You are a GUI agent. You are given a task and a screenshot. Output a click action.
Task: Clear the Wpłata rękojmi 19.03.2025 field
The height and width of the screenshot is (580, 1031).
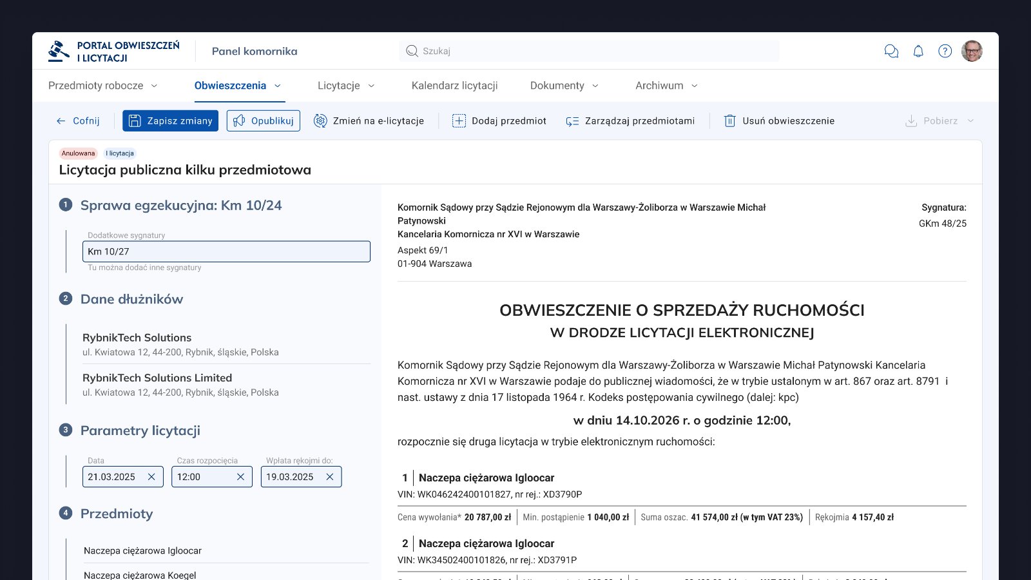tap(329, 477)
